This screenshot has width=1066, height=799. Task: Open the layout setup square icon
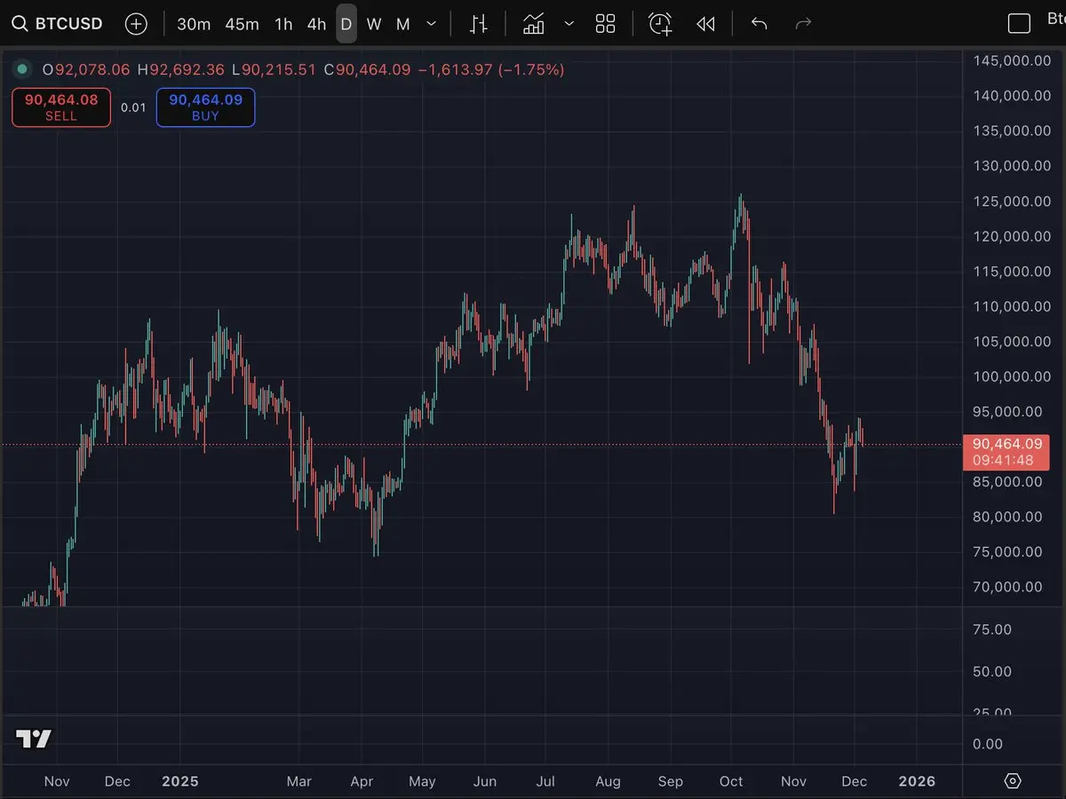1019,24
